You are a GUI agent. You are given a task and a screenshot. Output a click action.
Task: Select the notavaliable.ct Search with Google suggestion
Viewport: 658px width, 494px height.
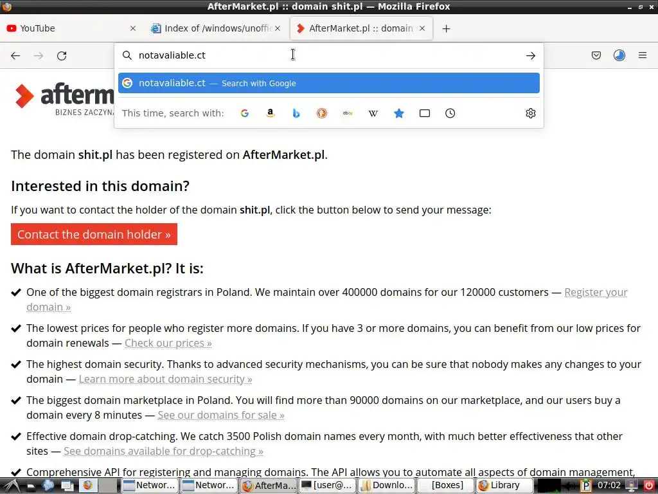coord(329,83)
